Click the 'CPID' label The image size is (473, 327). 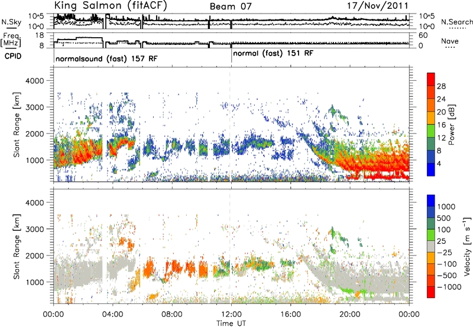coord(12,56)
